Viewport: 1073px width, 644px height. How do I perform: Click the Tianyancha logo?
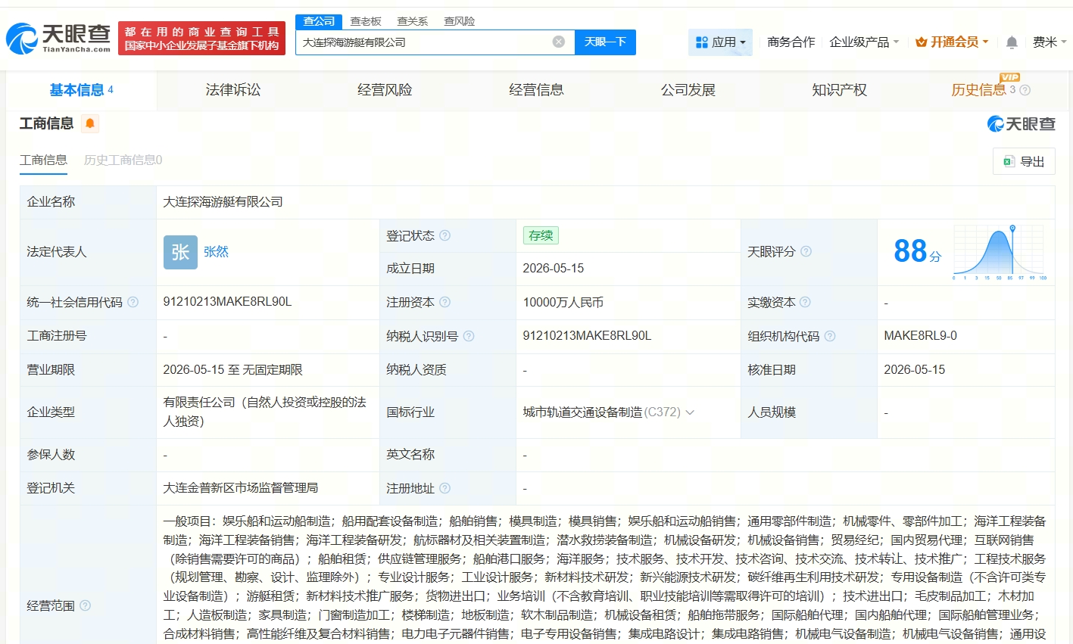(58, 38)
